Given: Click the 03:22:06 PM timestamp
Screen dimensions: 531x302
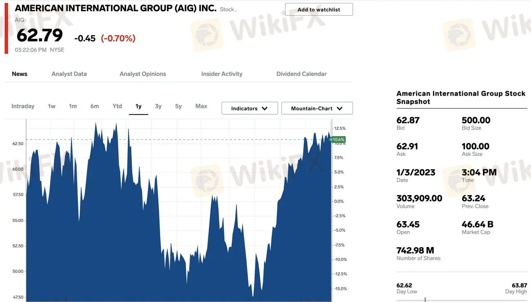Looking at the screenshot, I should (x=31, y=50).
